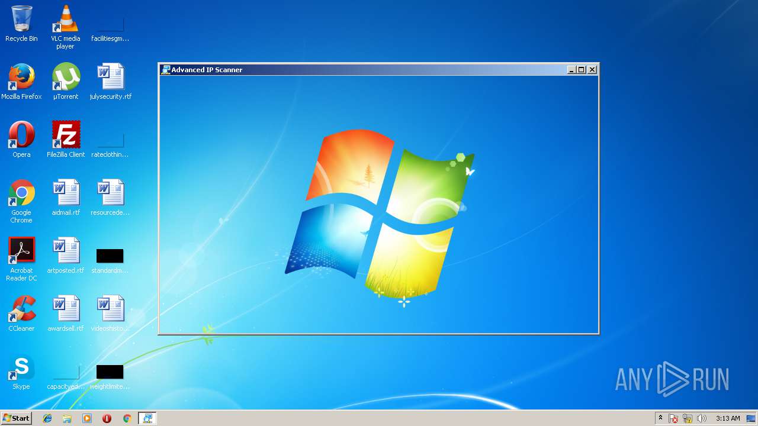Select aidmail.rtf document

pos(66,198)
